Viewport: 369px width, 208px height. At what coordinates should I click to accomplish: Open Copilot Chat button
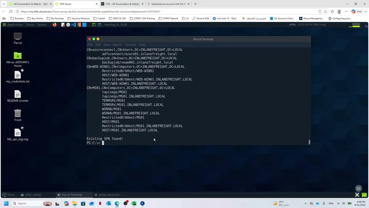point(356,12)
